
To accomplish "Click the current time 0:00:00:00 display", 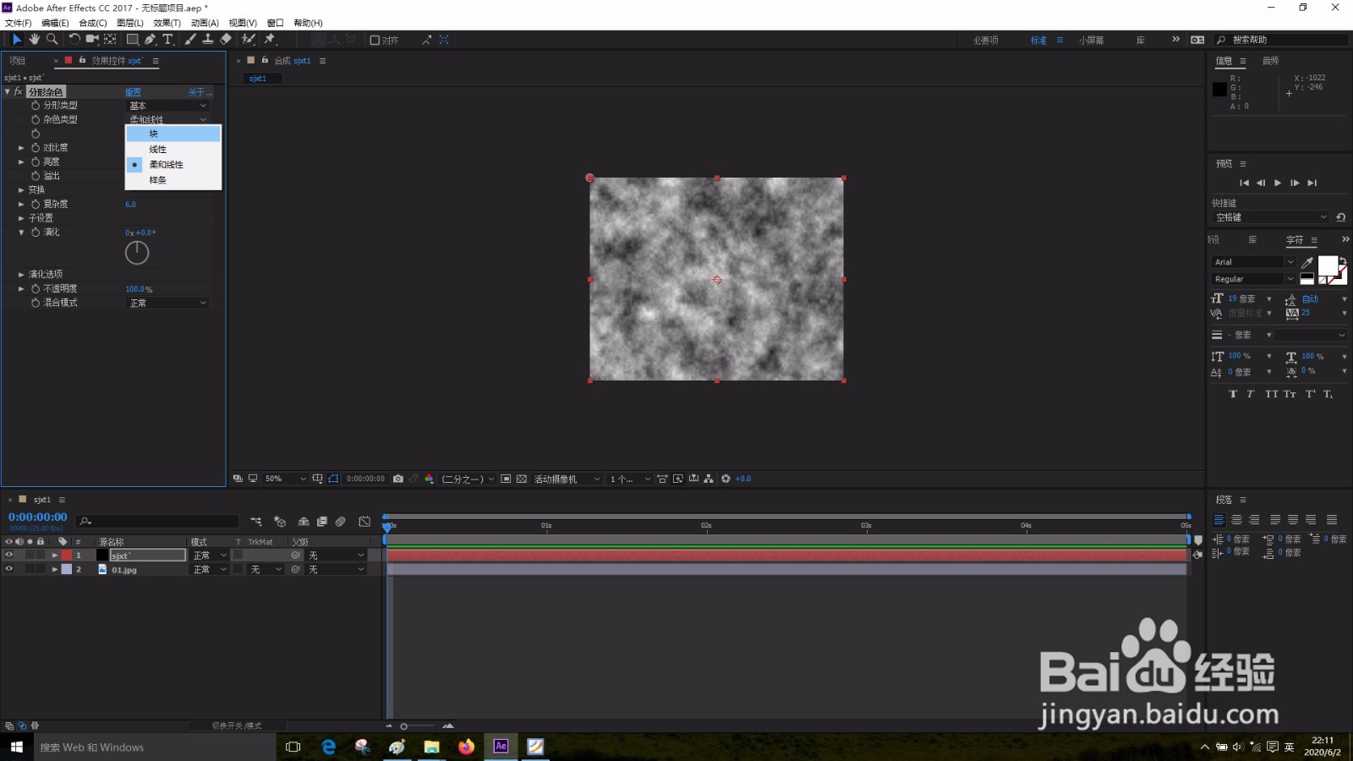I will click(37, 517).
